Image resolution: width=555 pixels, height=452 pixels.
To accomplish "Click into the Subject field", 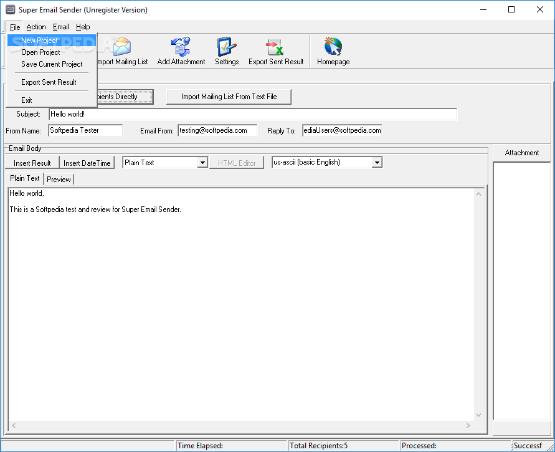I will tap(253, 114).
